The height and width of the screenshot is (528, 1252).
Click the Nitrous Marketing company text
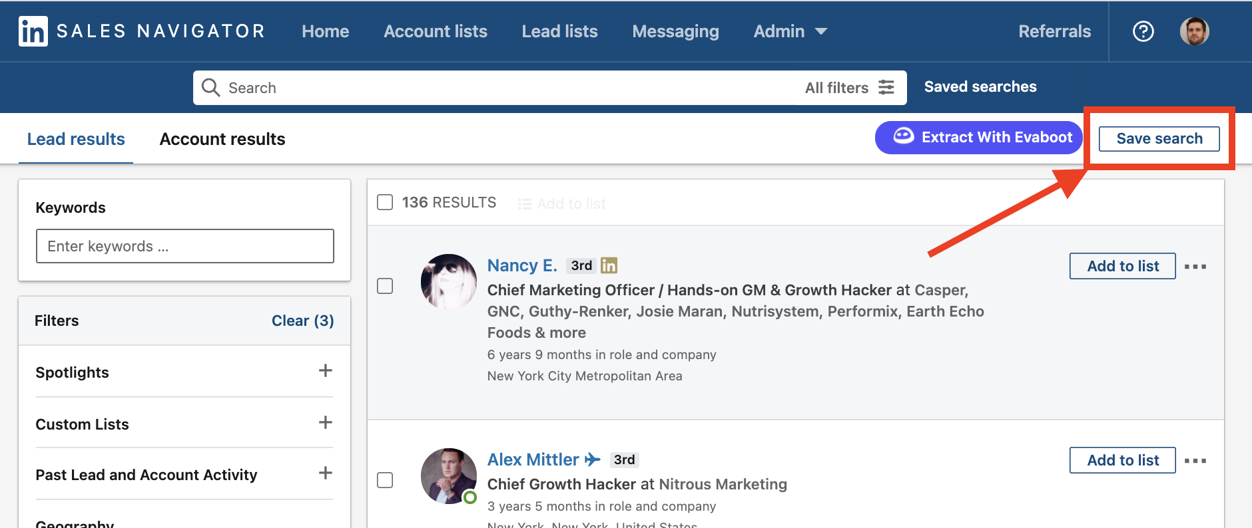point(723,484)
